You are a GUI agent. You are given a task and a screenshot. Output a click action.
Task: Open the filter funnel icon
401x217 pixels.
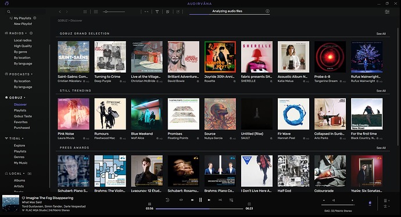[x=157, y=12]
